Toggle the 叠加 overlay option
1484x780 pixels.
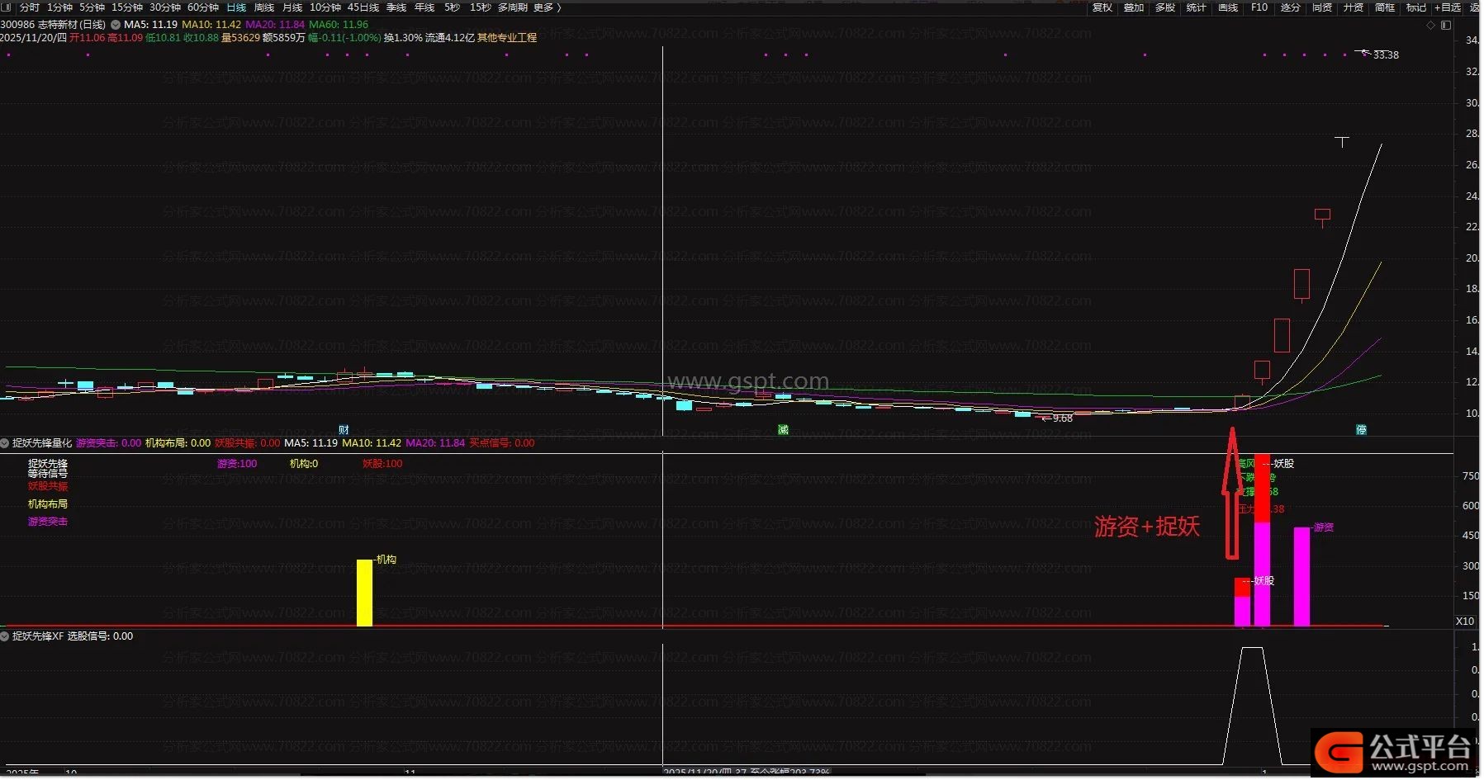click(1134, 7)
